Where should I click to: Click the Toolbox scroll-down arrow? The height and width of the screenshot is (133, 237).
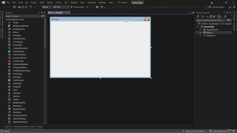(45, 123)
